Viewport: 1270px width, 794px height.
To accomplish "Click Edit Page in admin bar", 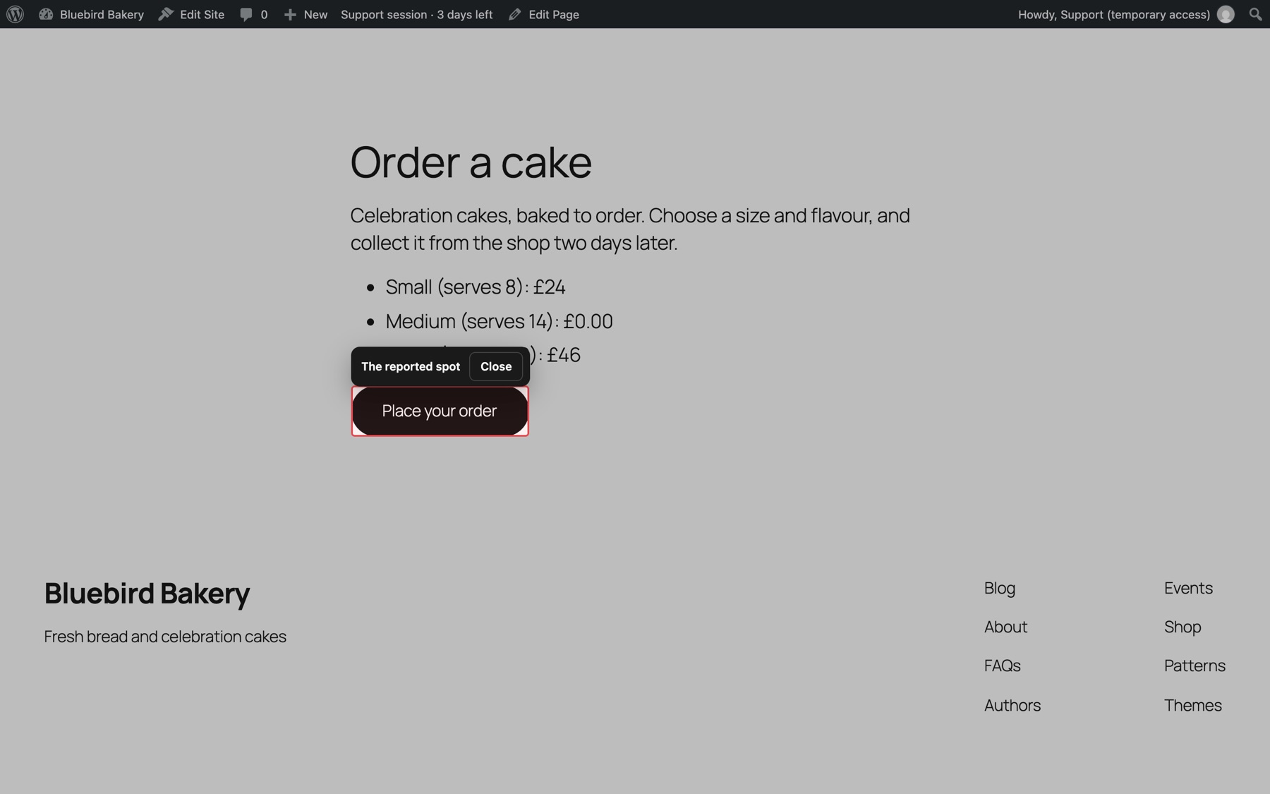I will [543, 14].
